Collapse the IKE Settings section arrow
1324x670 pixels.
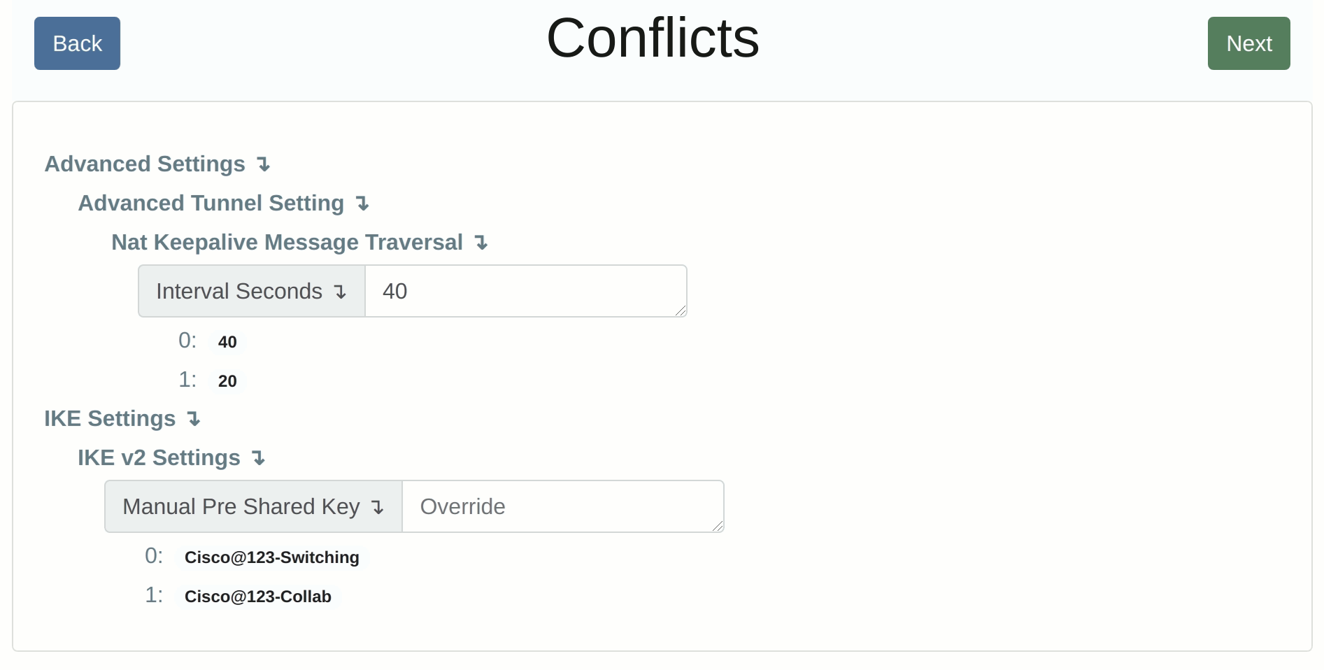tap(192, 420)
